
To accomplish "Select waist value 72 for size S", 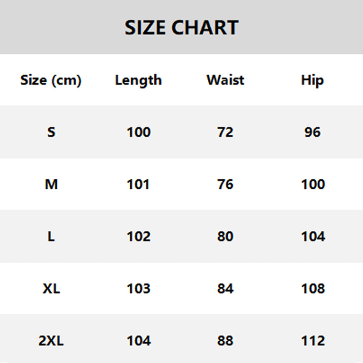I will click(226, 132).
